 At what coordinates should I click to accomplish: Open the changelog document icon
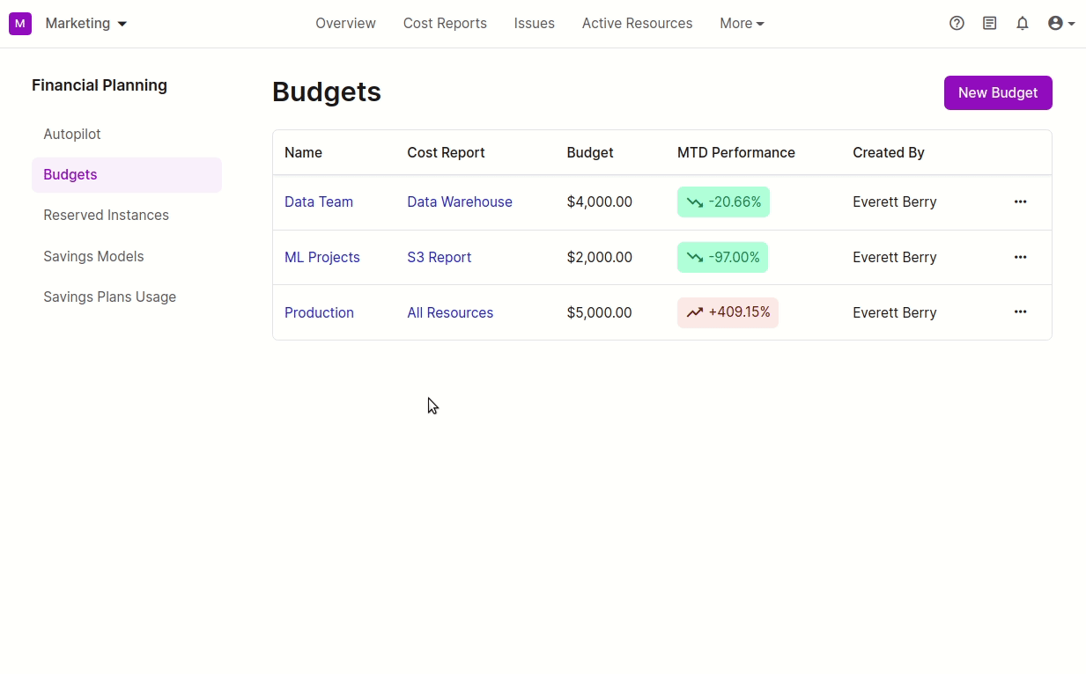coord(989,24)
